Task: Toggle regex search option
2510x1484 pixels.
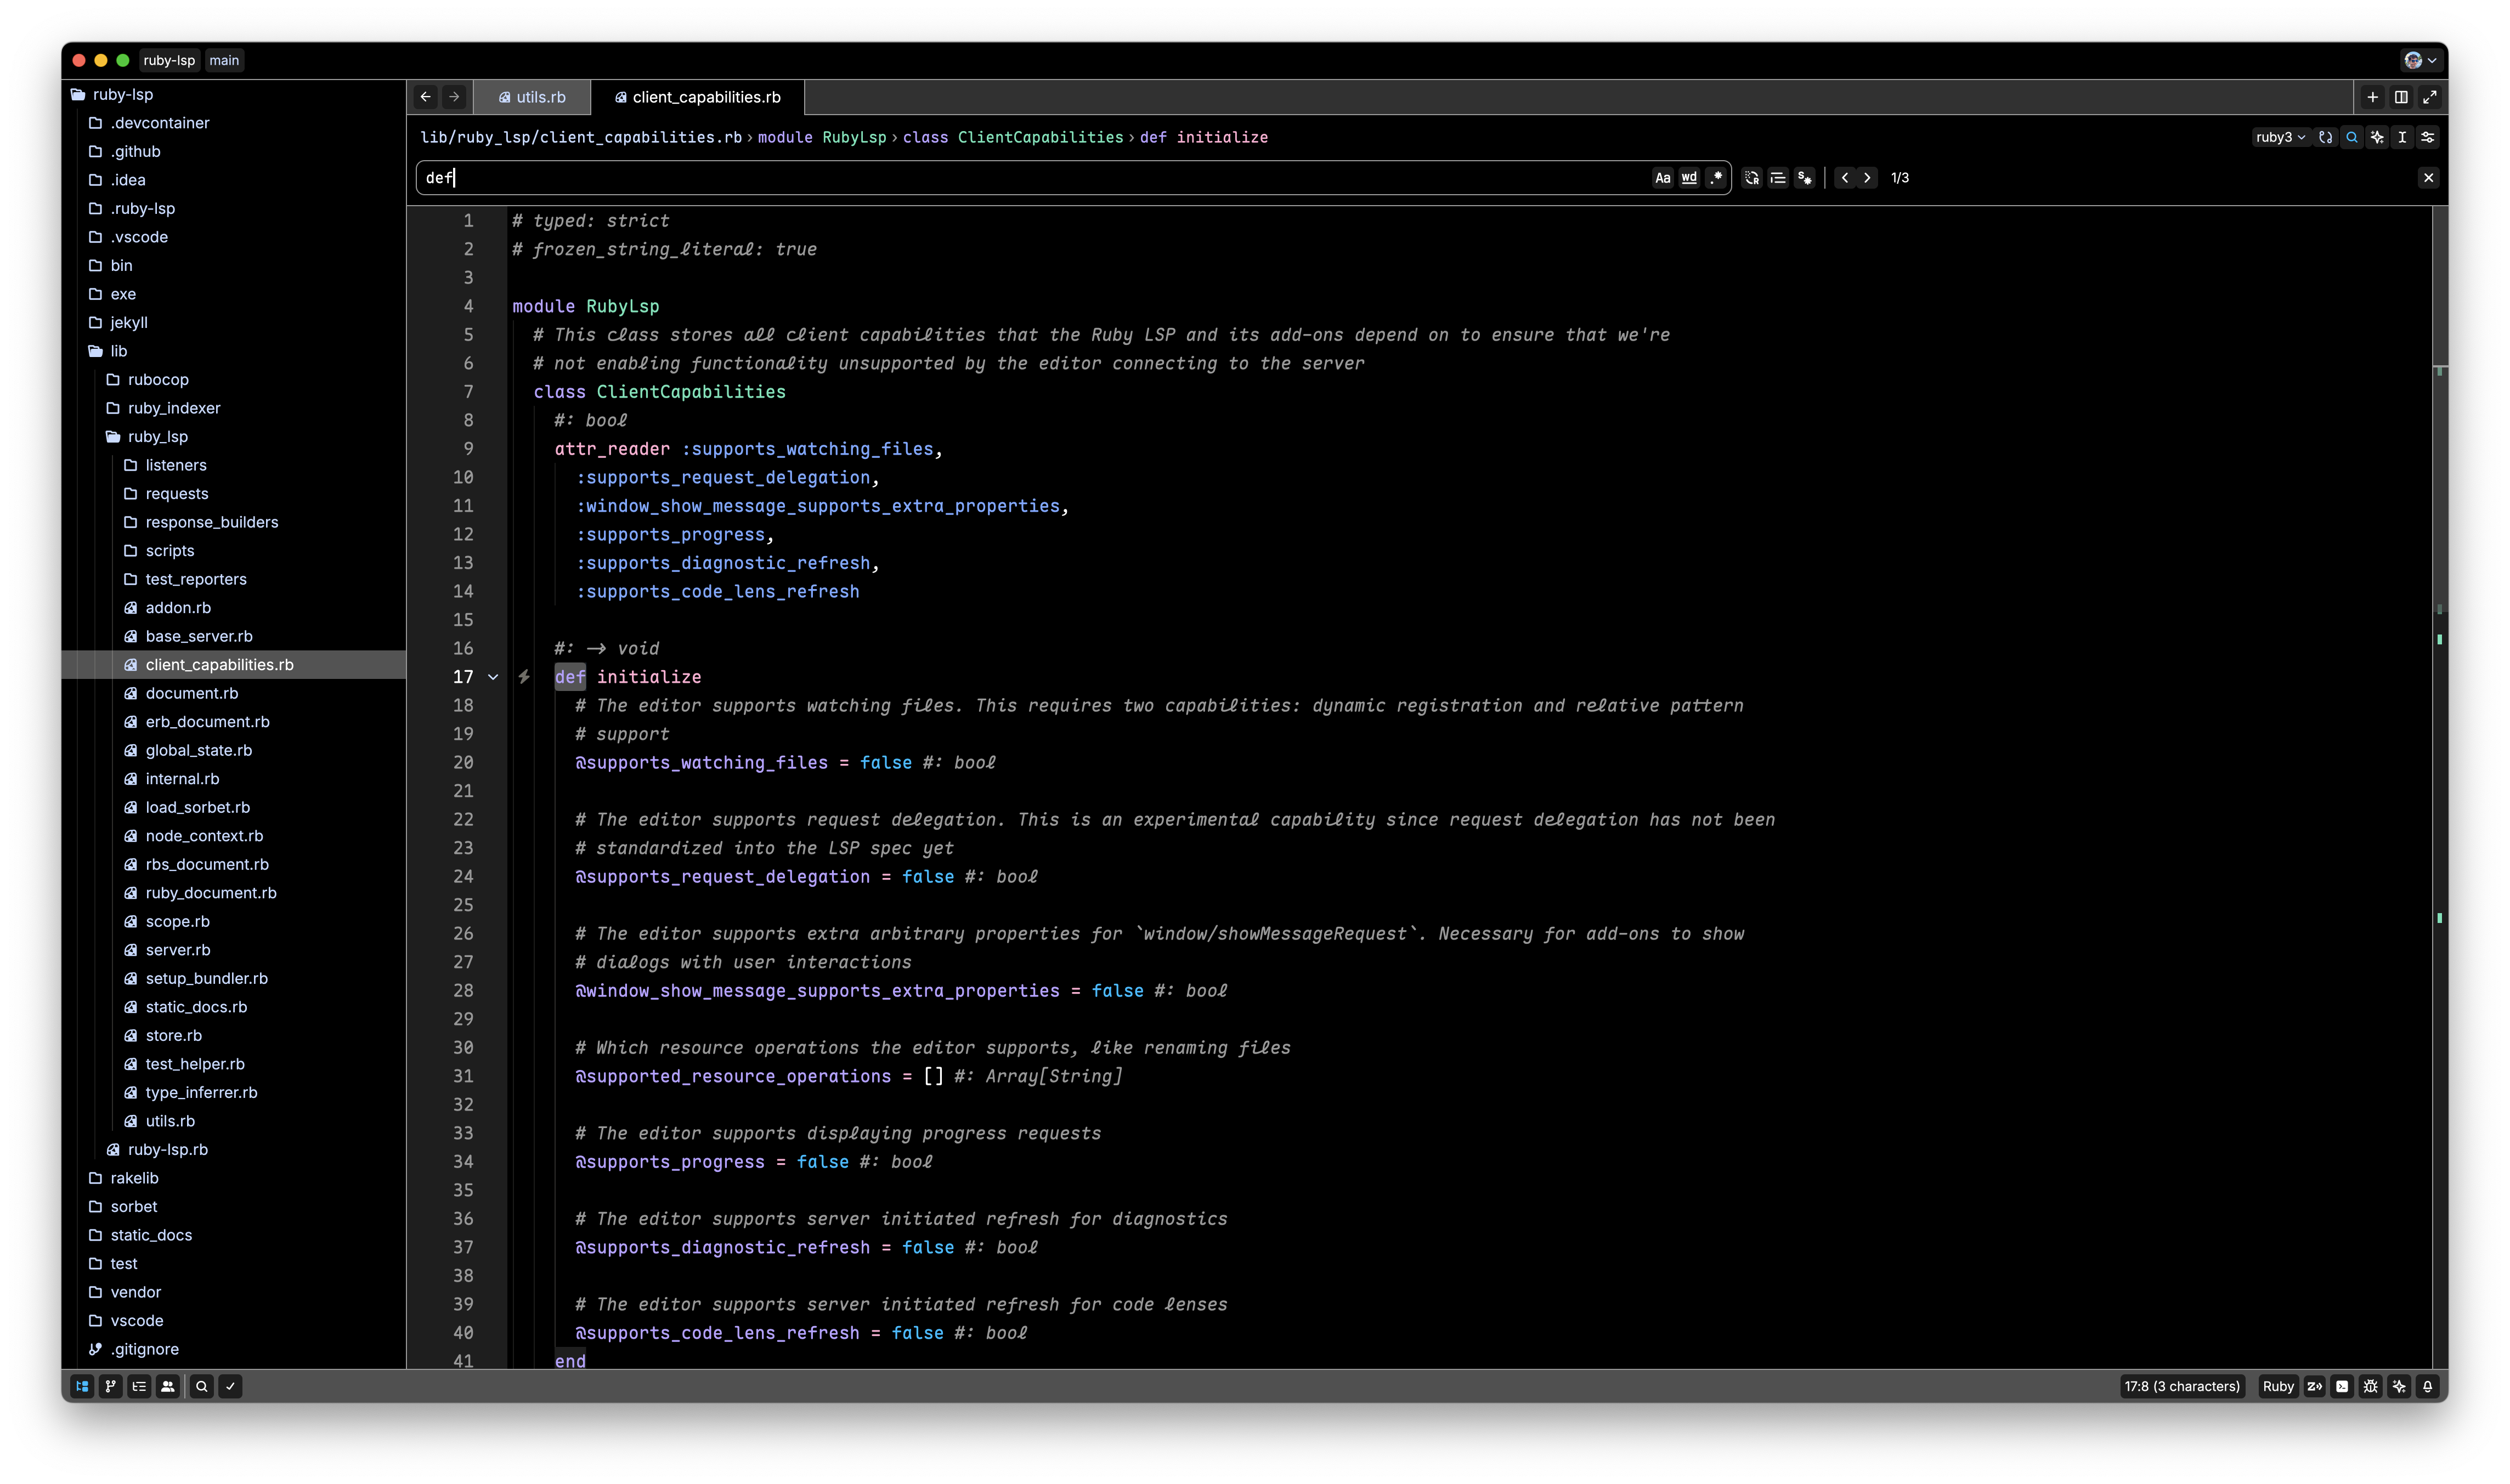Action: (x=1716, y=178)
